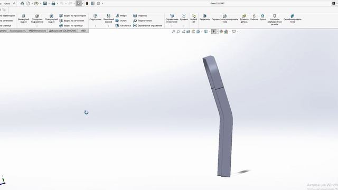The image size is (338, 190).
Task: Expand Curves dropdown arrow
Action: [x=184, y=26]
